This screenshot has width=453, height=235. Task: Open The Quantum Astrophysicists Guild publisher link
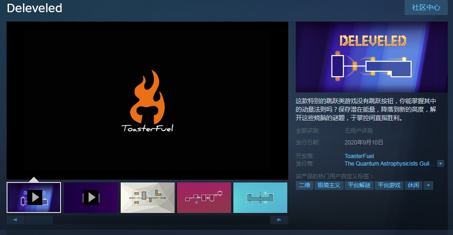pyautogui.click(x=390, y=163)
